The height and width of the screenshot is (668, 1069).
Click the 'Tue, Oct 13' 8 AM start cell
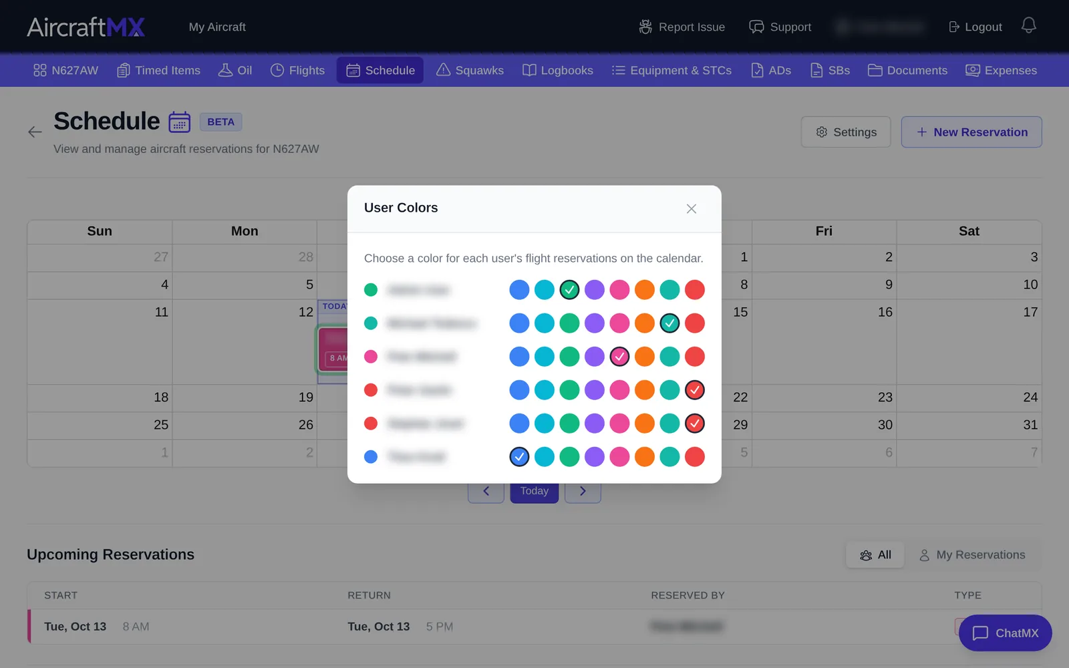(97, 627)
